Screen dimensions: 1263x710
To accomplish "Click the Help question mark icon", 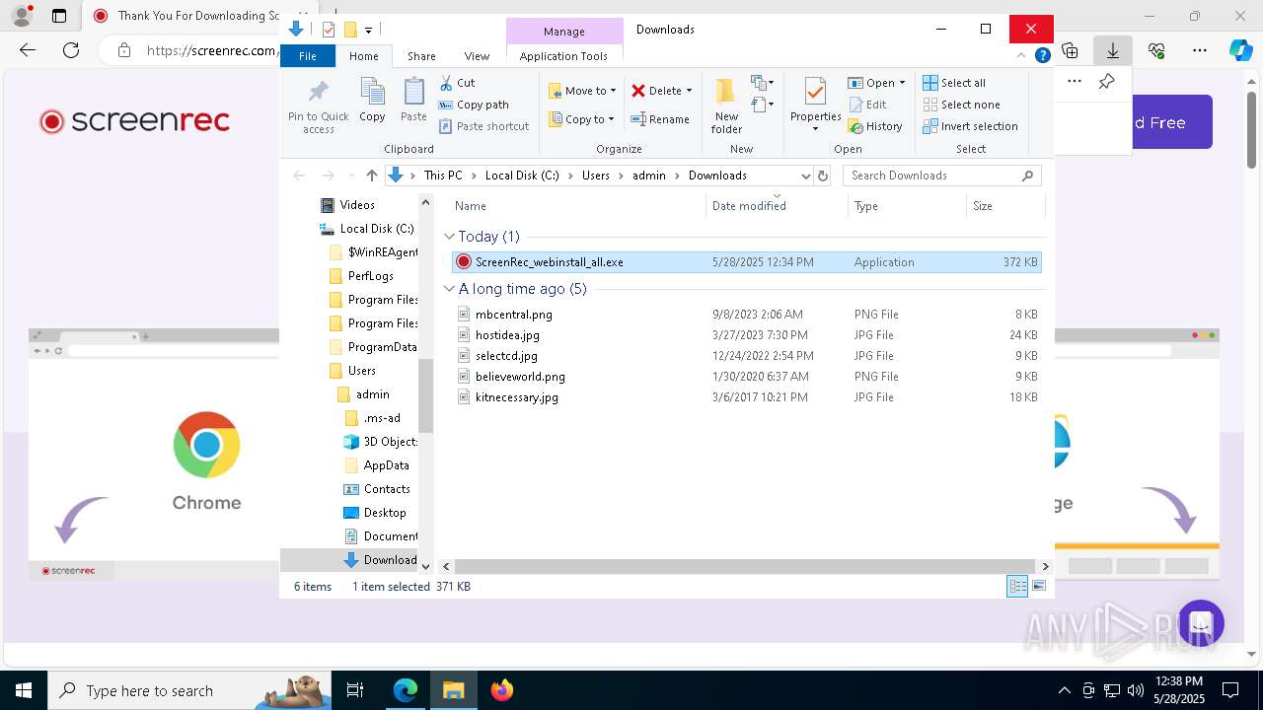I will [x=1042, y=56].
